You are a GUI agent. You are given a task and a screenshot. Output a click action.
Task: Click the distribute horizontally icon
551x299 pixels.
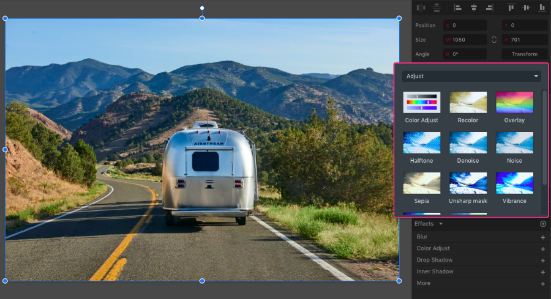pos(420,7)
